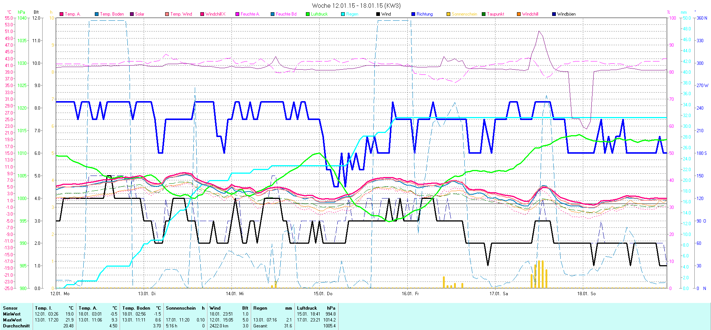Click the green Luftdruck legend marker

click(308, 14)
